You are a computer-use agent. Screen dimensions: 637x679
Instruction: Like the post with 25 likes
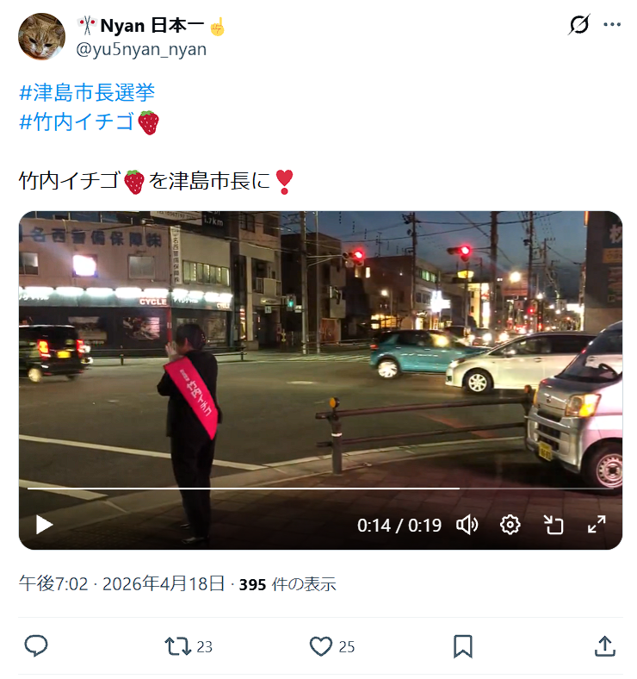click(332, 646)
